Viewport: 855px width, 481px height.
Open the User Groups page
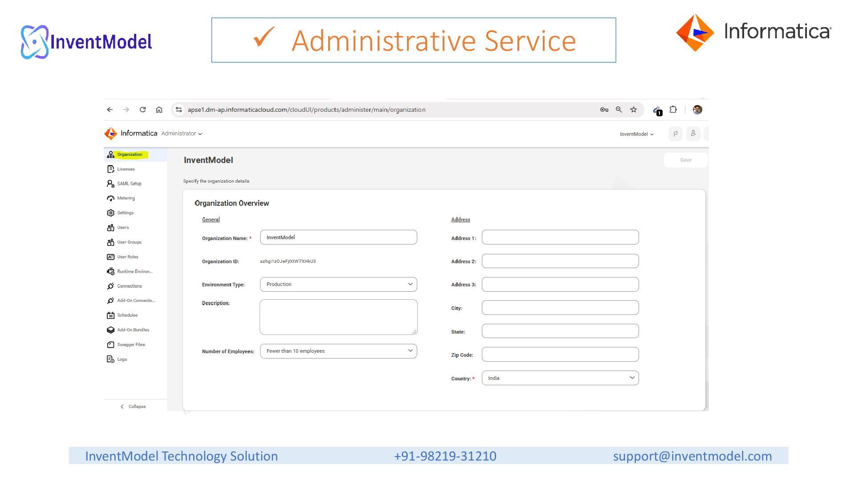[129, 242]
